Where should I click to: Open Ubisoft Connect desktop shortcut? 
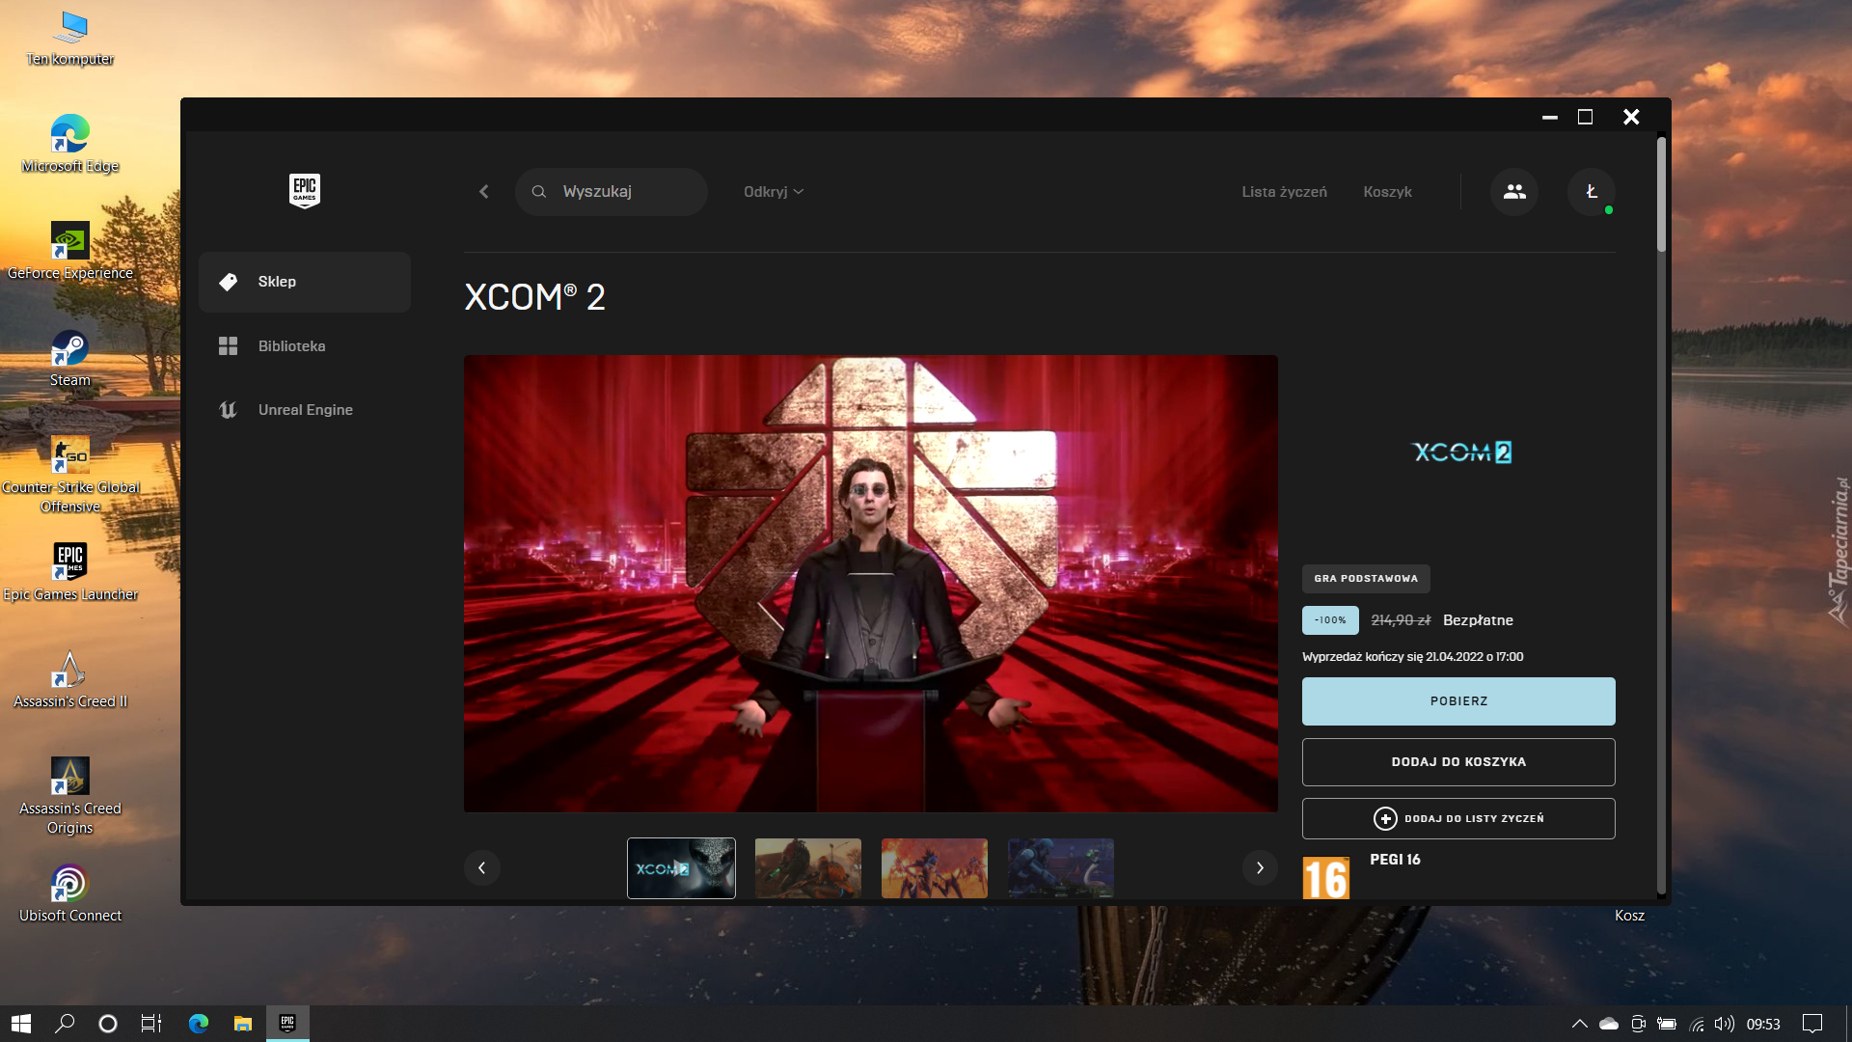(x=69, y=893)
